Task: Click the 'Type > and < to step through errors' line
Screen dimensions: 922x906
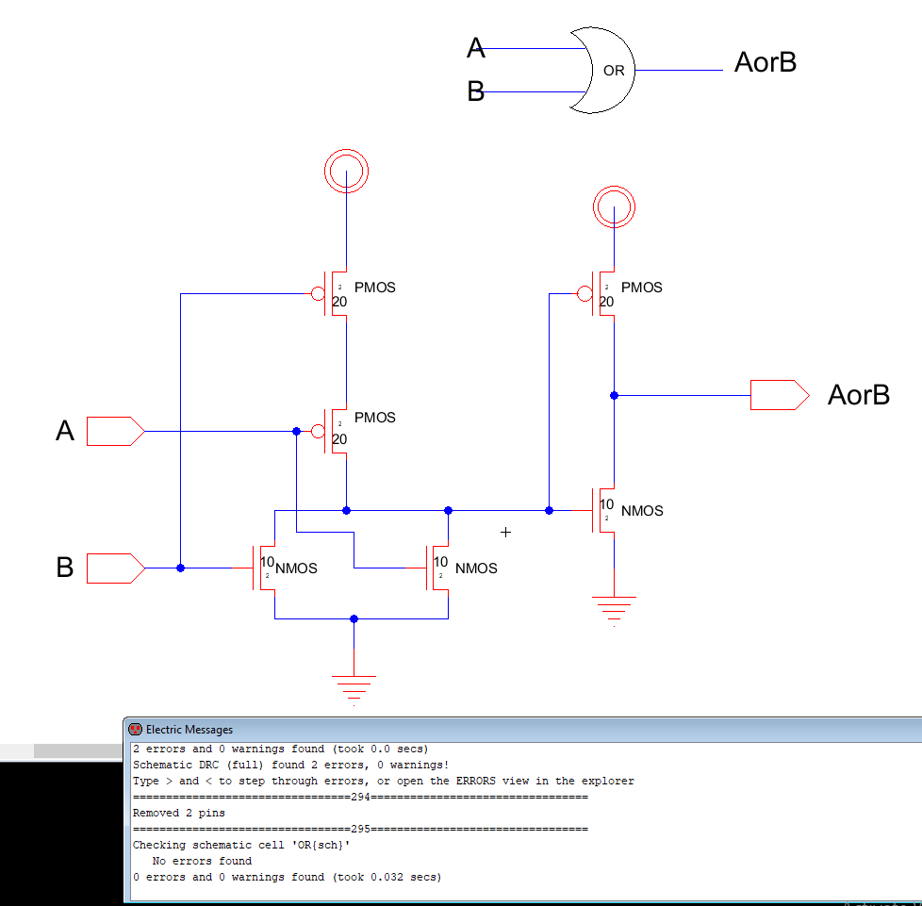Action: click(x=384, y=781)
